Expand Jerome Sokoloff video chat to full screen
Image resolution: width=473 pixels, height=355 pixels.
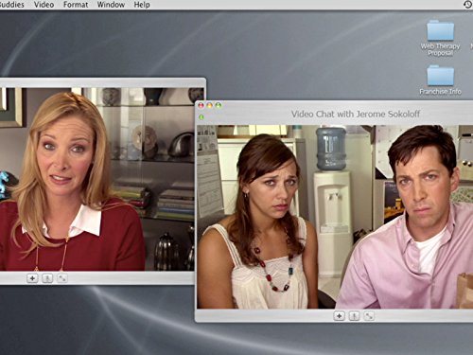(x=369, y=316)
